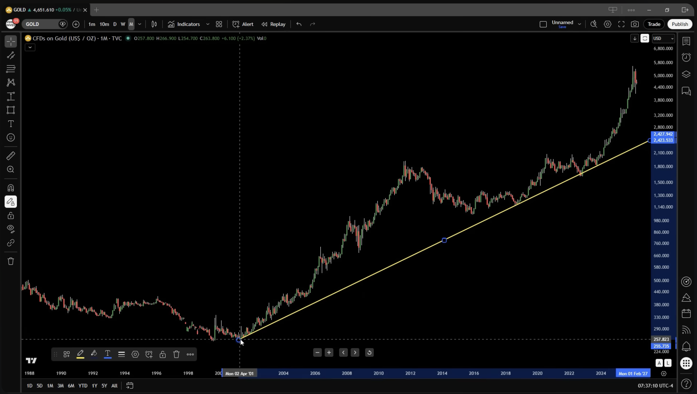Take a chart snapshot with the camera icon

pyautogui.click(x=635, y=24)
